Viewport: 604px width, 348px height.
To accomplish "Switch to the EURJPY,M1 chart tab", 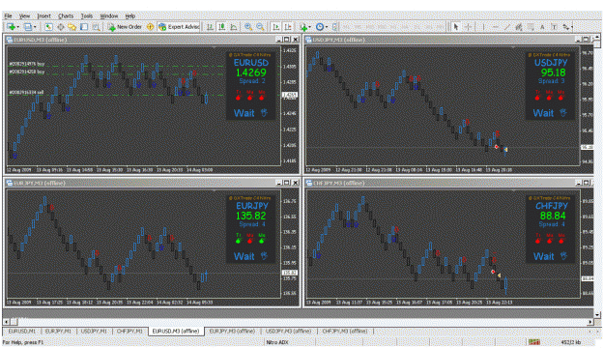I will pos(58,331).
